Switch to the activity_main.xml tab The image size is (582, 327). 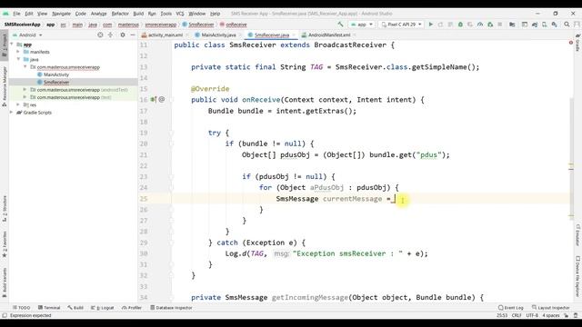point(165,35)
